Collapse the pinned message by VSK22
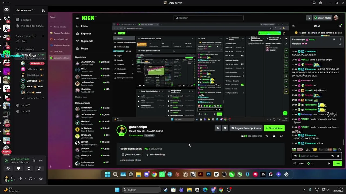 [x=340, y=44]
